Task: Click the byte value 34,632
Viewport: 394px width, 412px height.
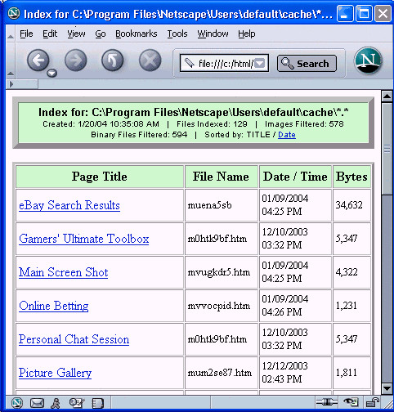Action: click(349, 205)
